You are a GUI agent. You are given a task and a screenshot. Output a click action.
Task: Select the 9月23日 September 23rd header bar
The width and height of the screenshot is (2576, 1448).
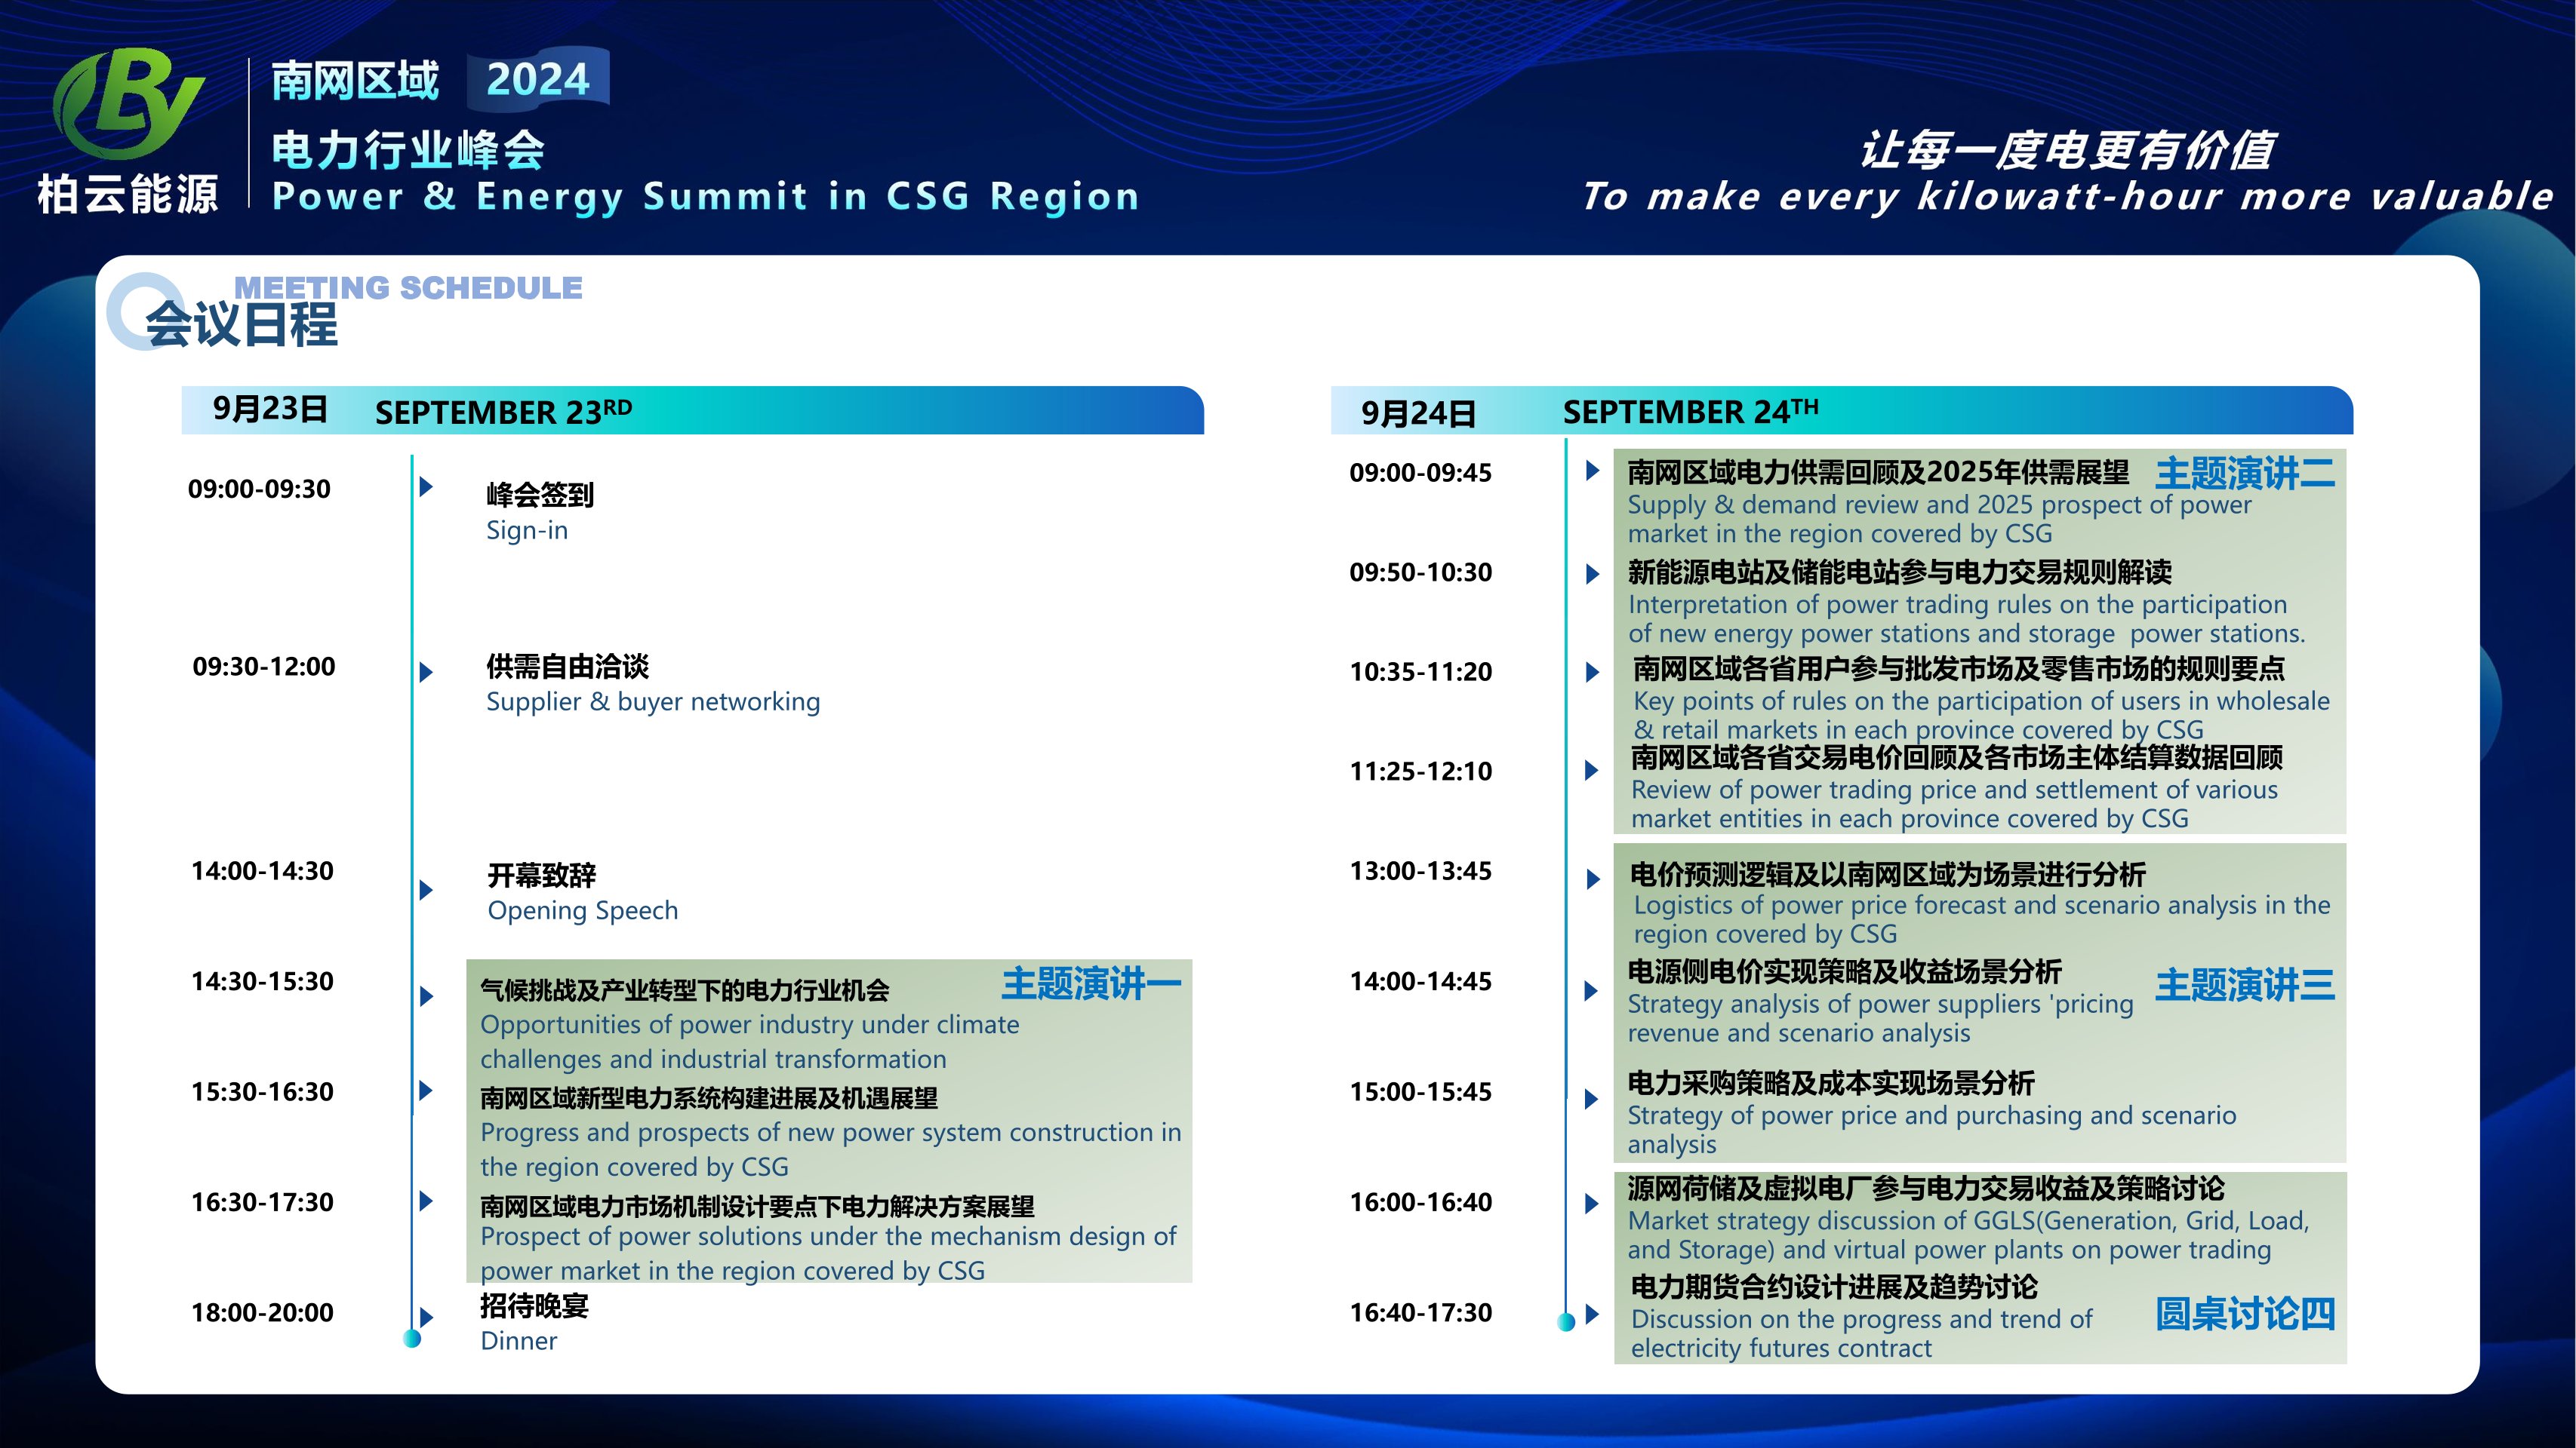pos(692,410)
